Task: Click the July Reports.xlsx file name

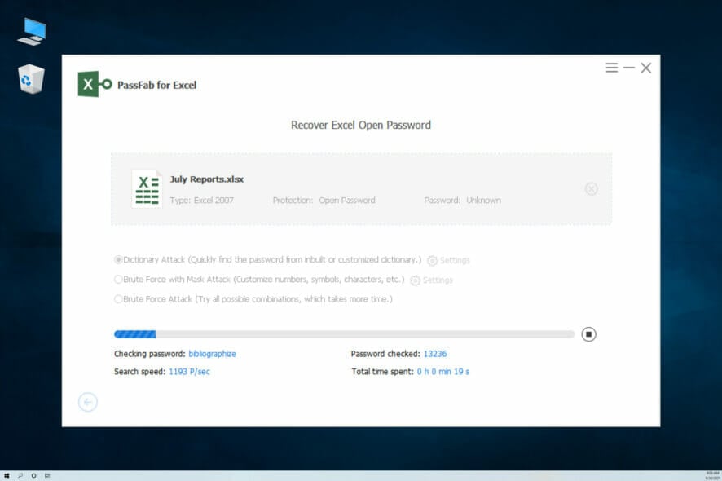Action: point(207,179)
